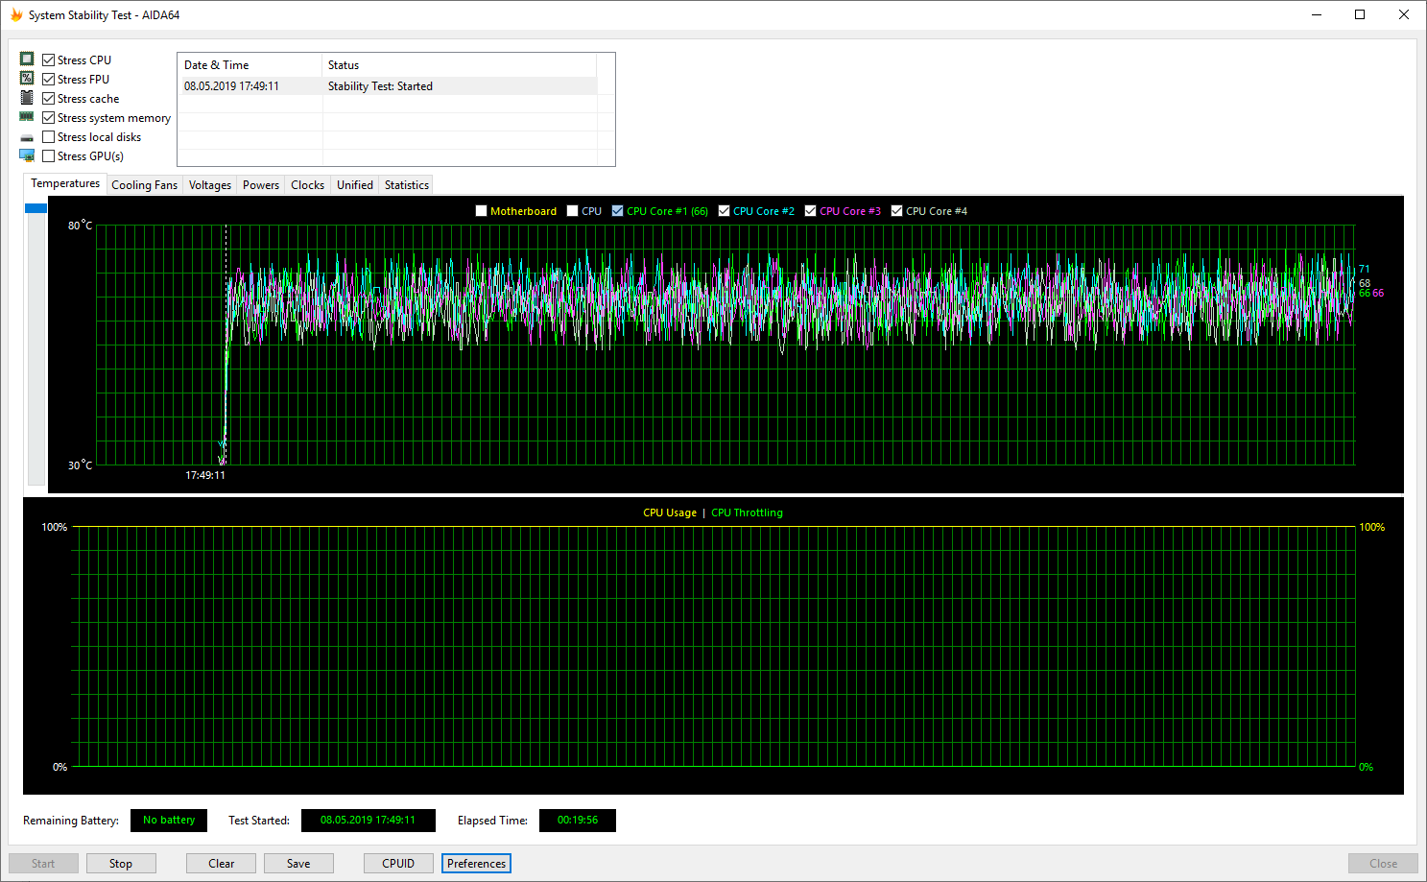
Task: Click the FPU percent icon beside Stress FPU
Action: (x=27, y=79)
